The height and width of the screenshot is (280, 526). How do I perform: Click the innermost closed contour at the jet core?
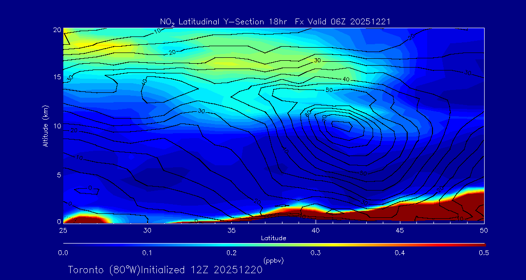(x=342, y=126)
